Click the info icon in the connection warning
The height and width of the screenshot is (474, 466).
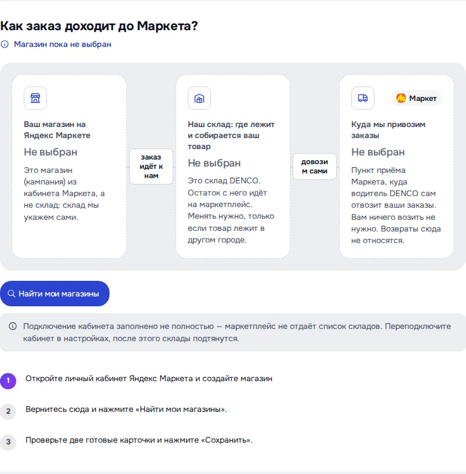(13, 326)
